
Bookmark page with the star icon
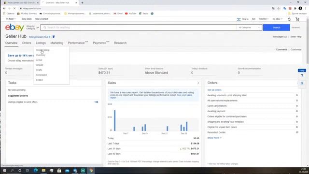tap(279, 9)
